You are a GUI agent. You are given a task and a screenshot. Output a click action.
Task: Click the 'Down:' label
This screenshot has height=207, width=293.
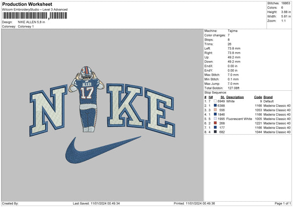pyautogui.click(x=209, y=62)
